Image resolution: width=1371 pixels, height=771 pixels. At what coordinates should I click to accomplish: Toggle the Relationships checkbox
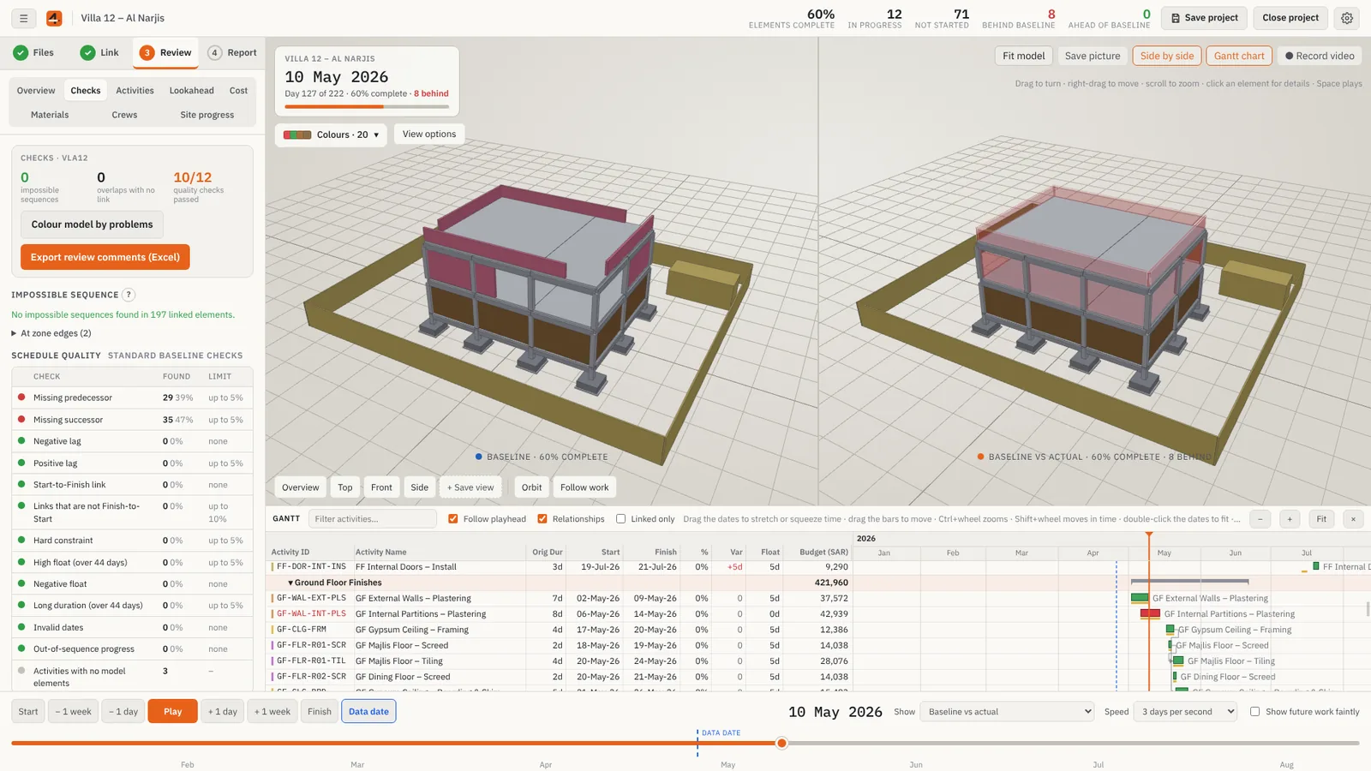[542, 519]
